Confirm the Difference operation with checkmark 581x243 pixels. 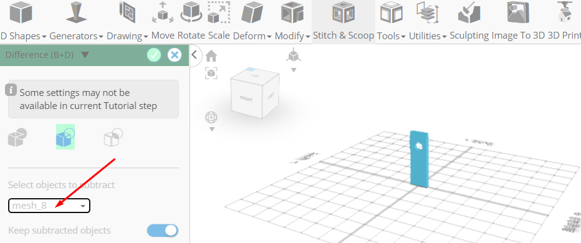click(154, 55)
